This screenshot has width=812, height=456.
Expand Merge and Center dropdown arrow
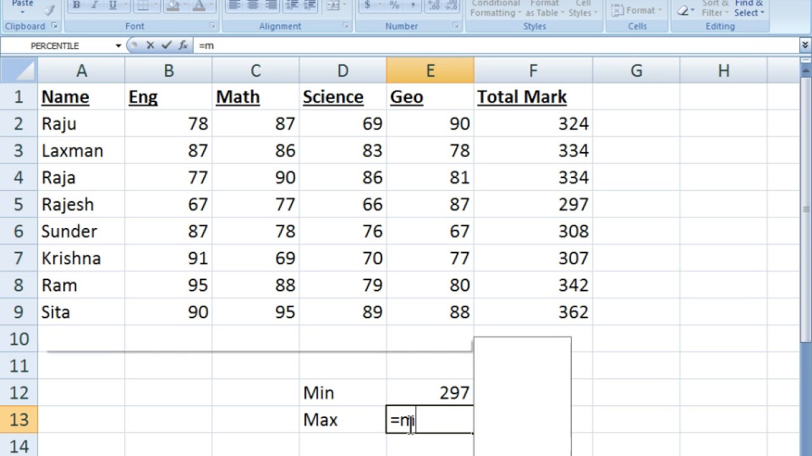tap(343, 6)
